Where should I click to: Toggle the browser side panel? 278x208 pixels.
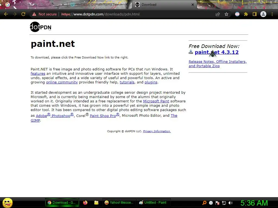pyautogui.click(x=255, y=14)
